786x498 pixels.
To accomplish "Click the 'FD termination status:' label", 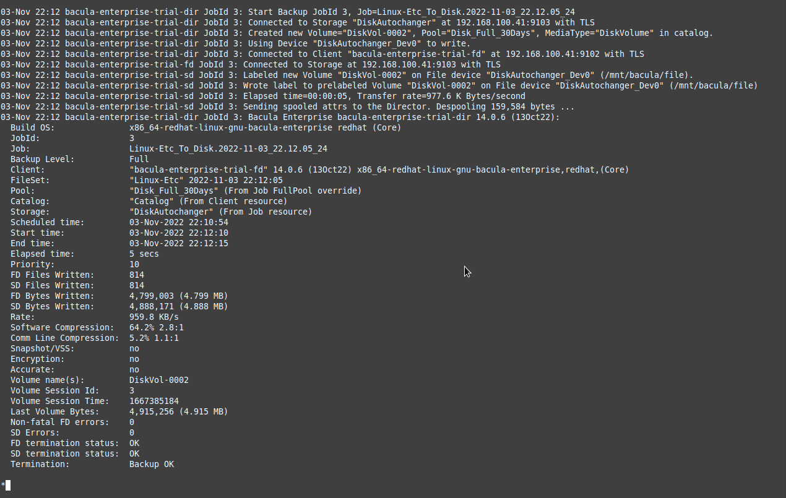I will point(65,443).
